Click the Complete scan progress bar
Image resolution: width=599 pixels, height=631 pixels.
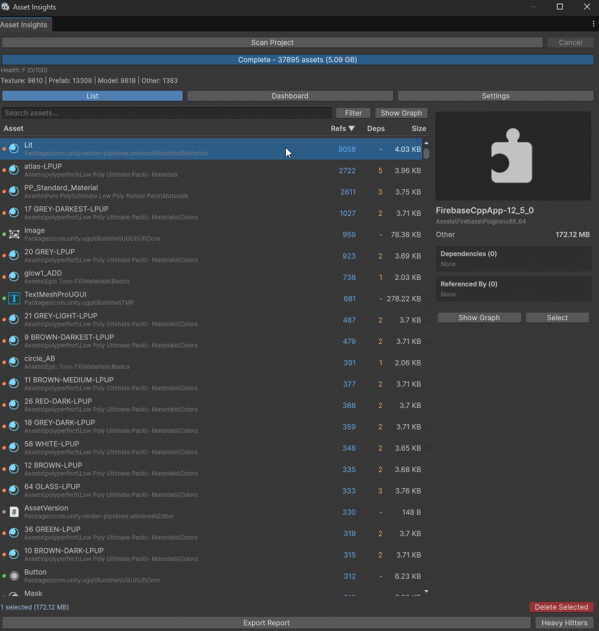pos(298,59)
